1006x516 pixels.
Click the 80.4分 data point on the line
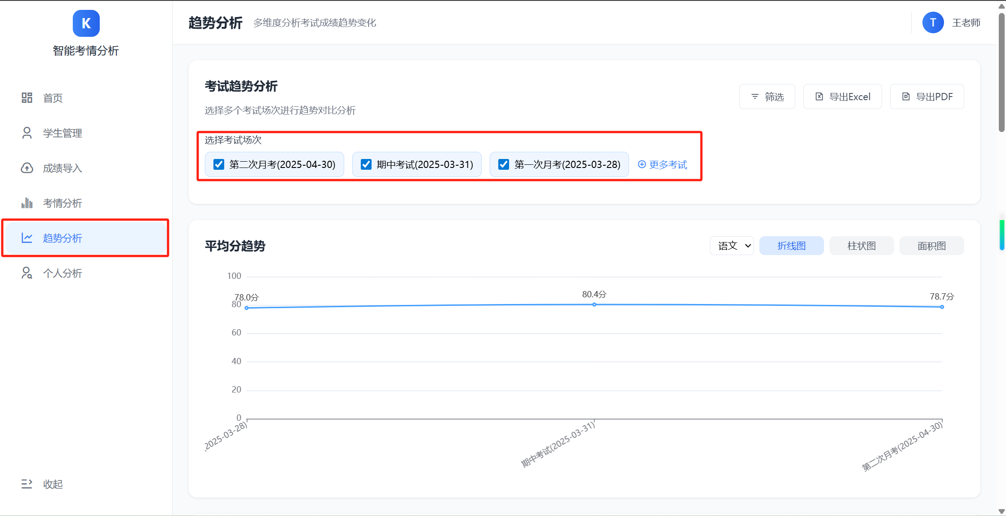point(594,304)
